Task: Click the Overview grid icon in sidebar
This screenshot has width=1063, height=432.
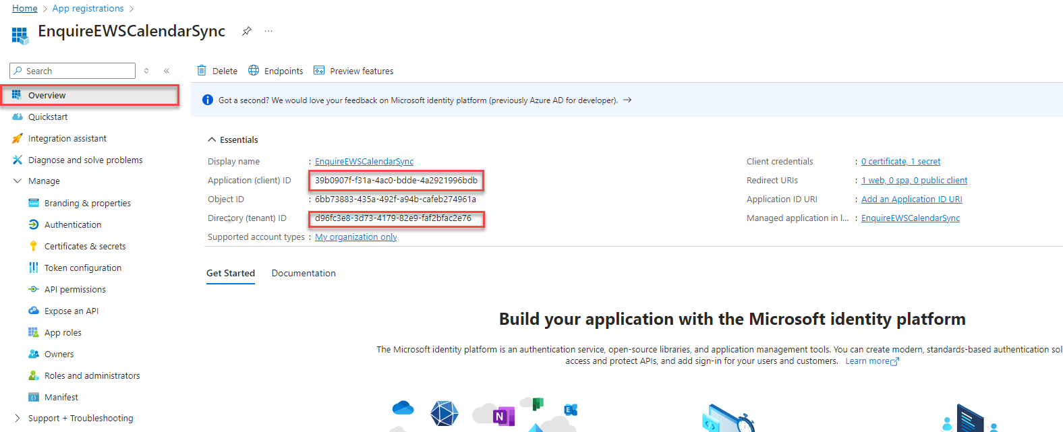Action: pyautogui.click(x=17, y=95)
